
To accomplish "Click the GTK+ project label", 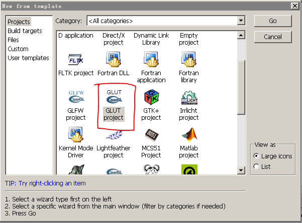I will tap(151, 114).
